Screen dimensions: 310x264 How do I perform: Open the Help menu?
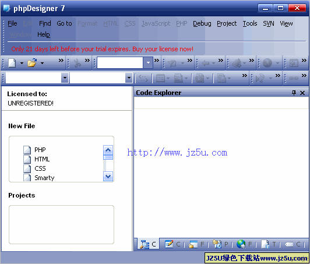[x=44, y=34]
